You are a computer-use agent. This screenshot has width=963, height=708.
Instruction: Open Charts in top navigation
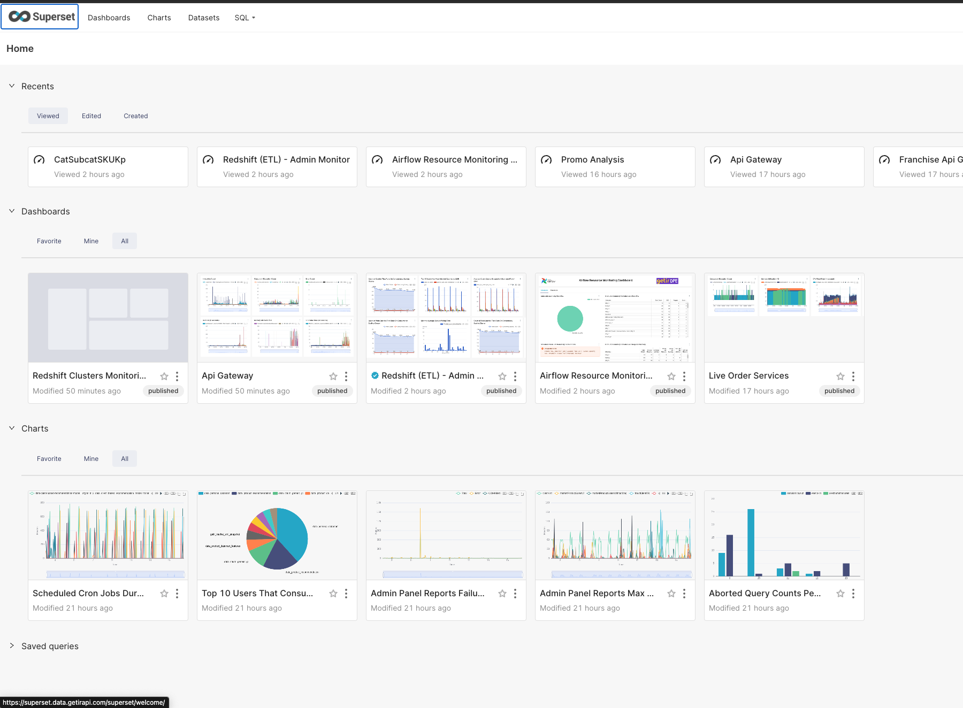click(159, 18)
